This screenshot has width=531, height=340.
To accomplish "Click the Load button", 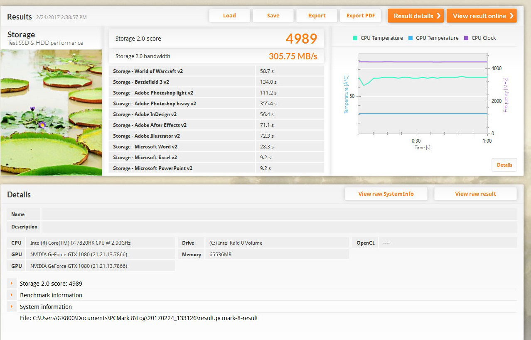I will pos(229,16).
